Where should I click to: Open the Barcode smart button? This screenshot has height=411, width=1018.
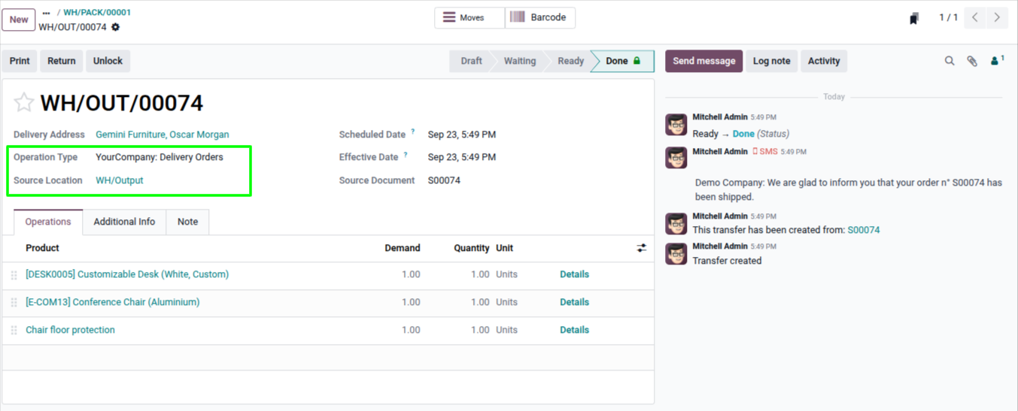coord(540,17)
